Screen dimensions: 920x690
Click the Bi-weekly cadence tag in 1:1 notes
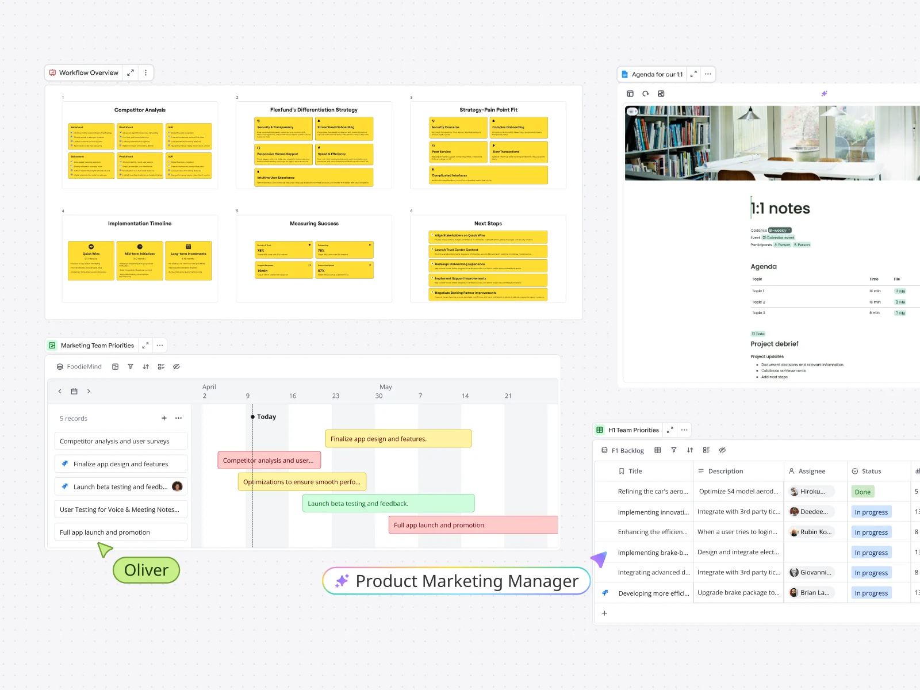click(780, 230)
